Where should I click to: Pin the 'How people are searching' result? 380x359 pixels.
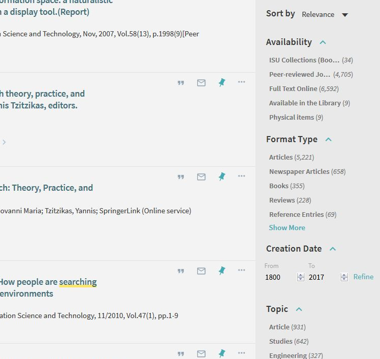pos(222,271)
